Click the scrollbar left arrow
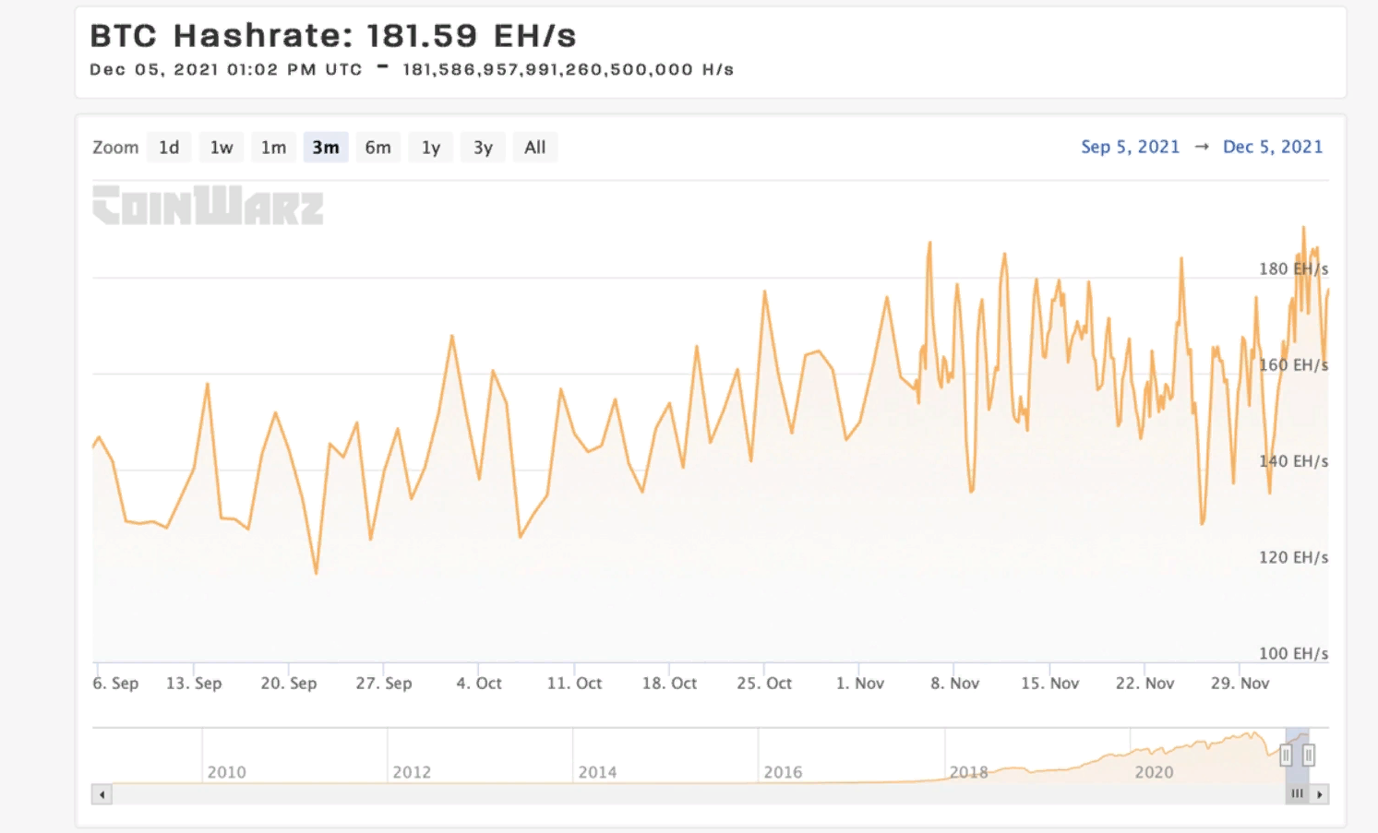Viewport: 1378px width, 833px height. [102, 794]
